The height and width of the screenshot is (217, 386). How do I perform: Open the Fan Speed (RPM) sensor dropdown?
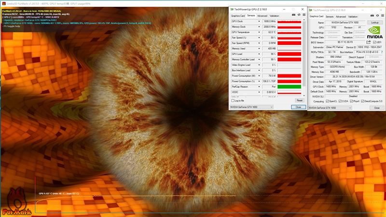pos(259,43)
